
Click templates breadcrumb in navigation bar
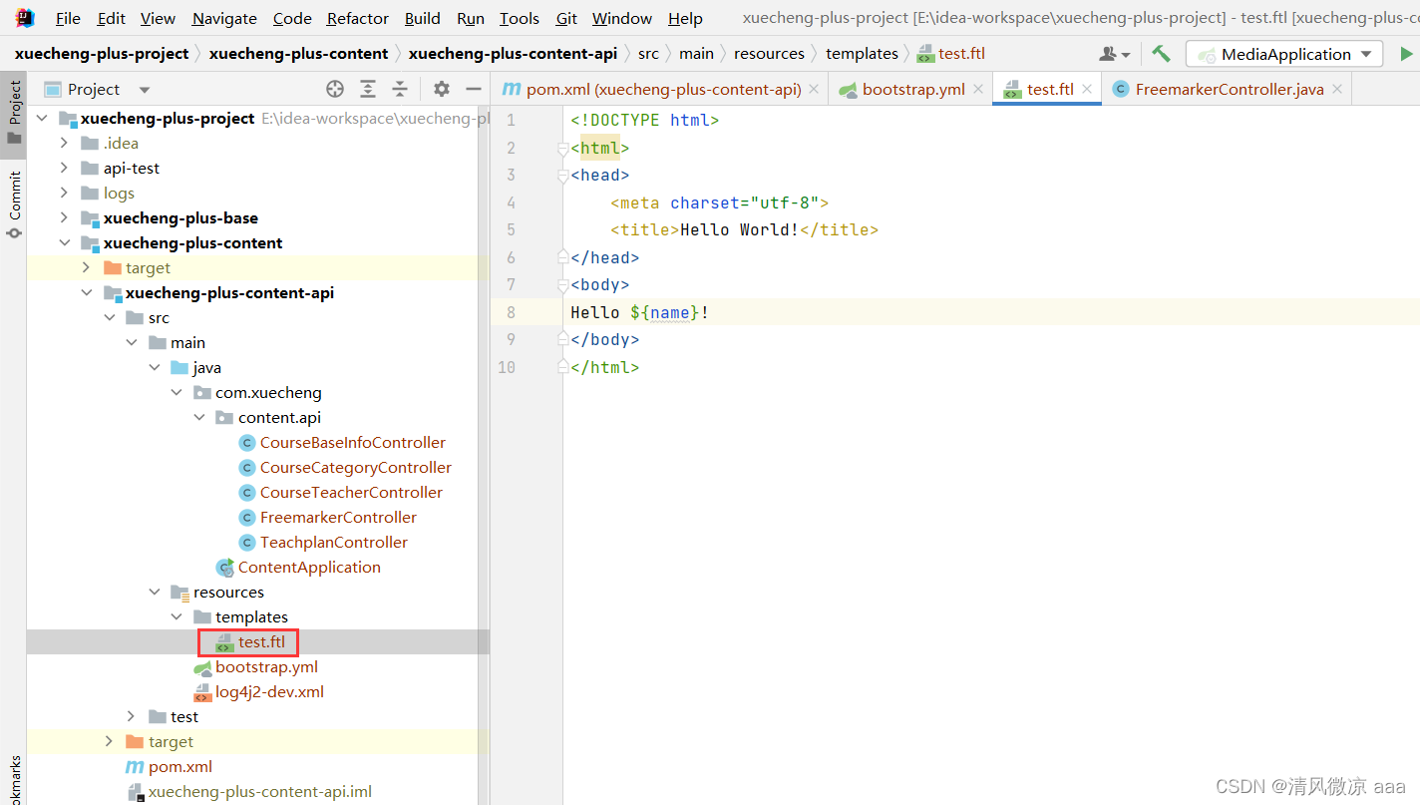[x=862, y=54]
